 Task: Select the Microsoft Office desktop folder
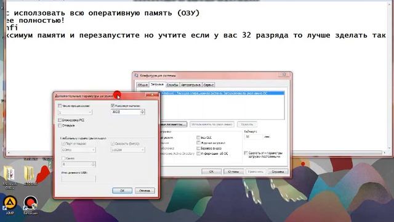point(10,176)
